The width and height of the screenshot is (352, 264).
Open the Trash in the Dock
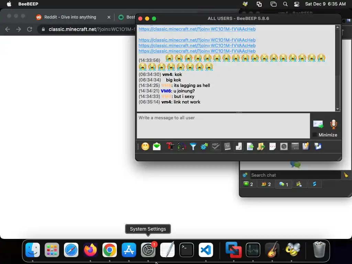point(319,250)
